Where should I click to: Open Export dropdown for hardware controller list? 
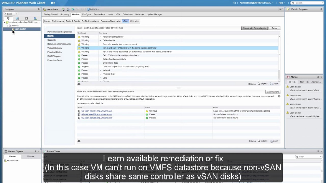pyautogui.click(x=263, y=141)
